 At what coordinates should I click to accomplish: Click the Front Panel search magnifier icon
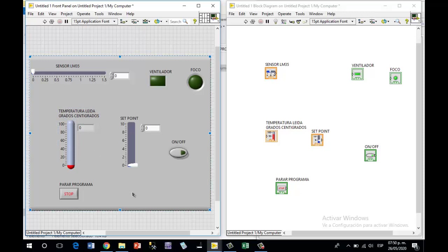(185, 22)
